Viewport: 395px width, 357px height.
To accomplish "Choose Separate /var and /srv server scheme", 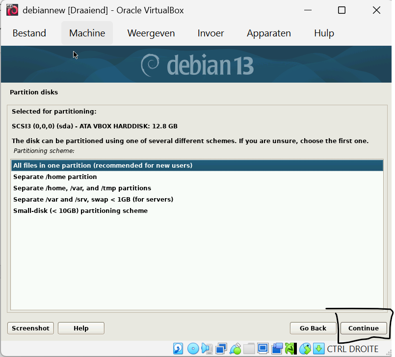I will tap(197, 200).
